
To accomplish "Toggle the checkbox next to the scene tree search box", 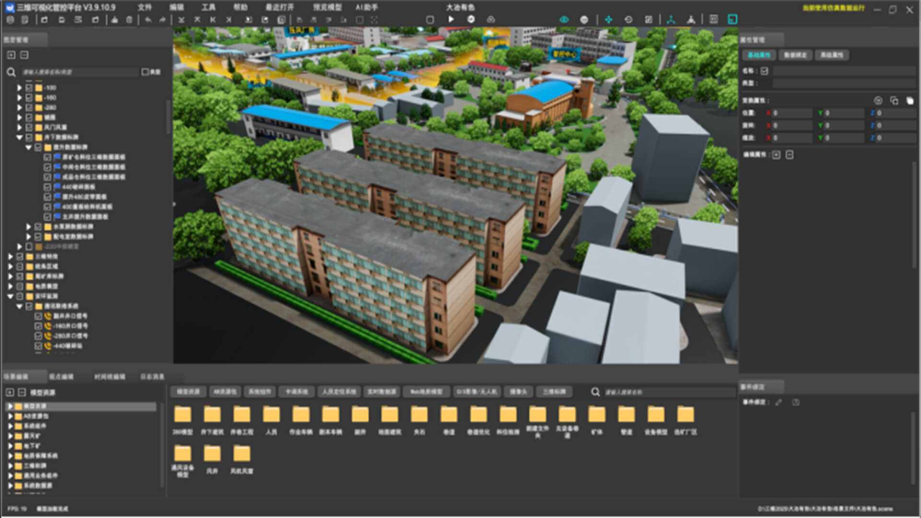I will coord(145,71).
